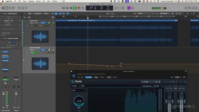The image size is (199, 112).
Task: Open Read automation mode on master template track
Action: pos(34,53)
